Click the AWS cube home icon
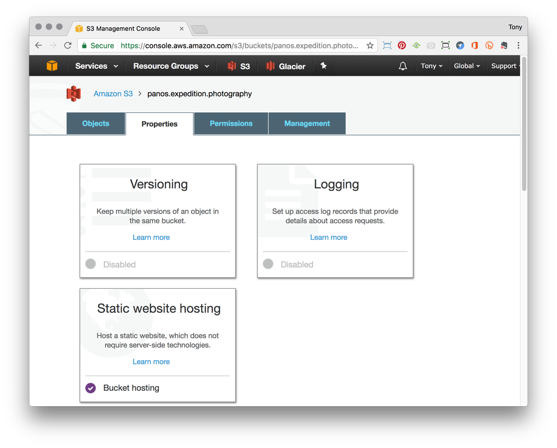Viewport: 557px width, 448px height. tap(52, 66)
